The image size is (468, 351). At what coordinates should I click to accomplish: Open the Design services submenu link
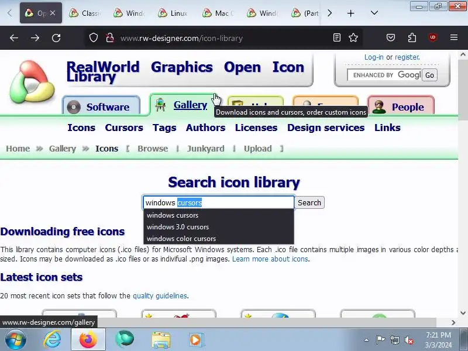click(x=326, y=128)
